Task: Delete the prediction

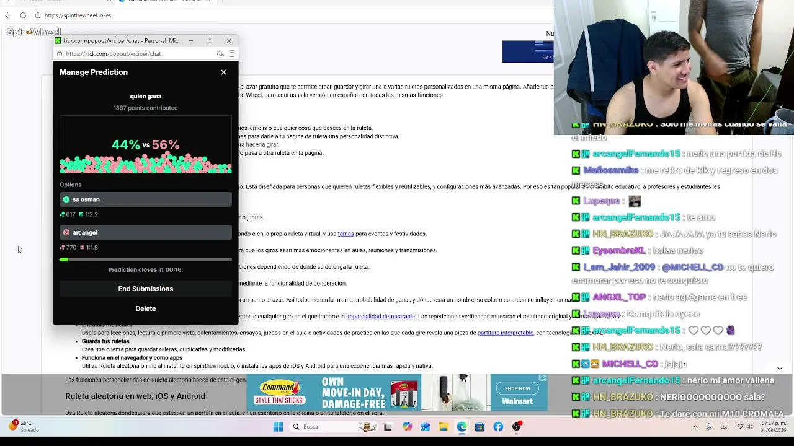Action: (146, 308)
